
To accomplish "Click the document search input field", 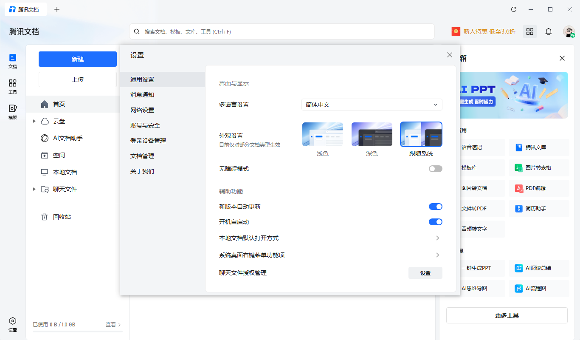I will [x=282, y=31].
